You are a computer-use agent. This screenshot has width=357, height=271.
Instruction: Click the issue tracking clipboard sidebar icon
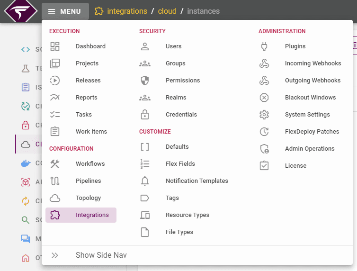tap(26, 87)
